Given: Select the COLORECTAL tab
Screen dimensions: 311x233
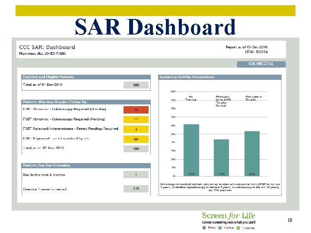Looking at the screenshot, I should coord(261,64).
